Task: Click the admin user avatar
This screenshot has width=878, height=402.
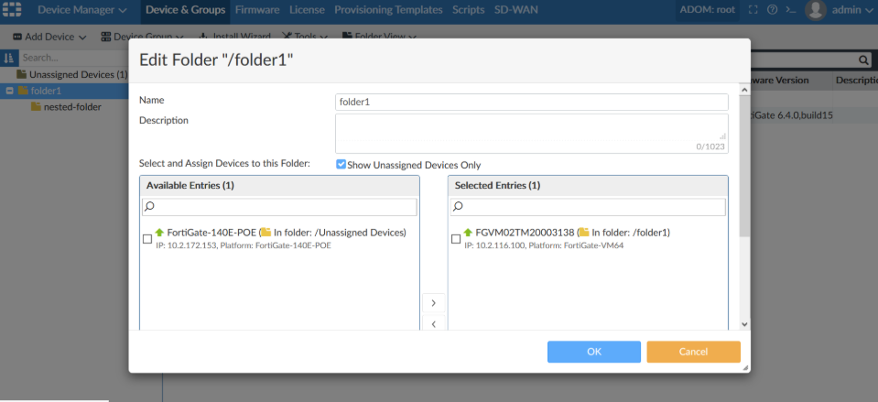Action: (815, 10)
